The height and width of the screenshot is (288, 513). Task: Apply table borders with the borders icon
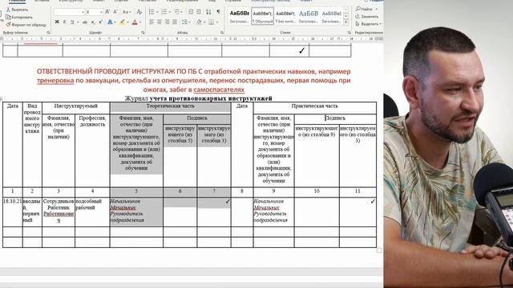pos(212,22)
